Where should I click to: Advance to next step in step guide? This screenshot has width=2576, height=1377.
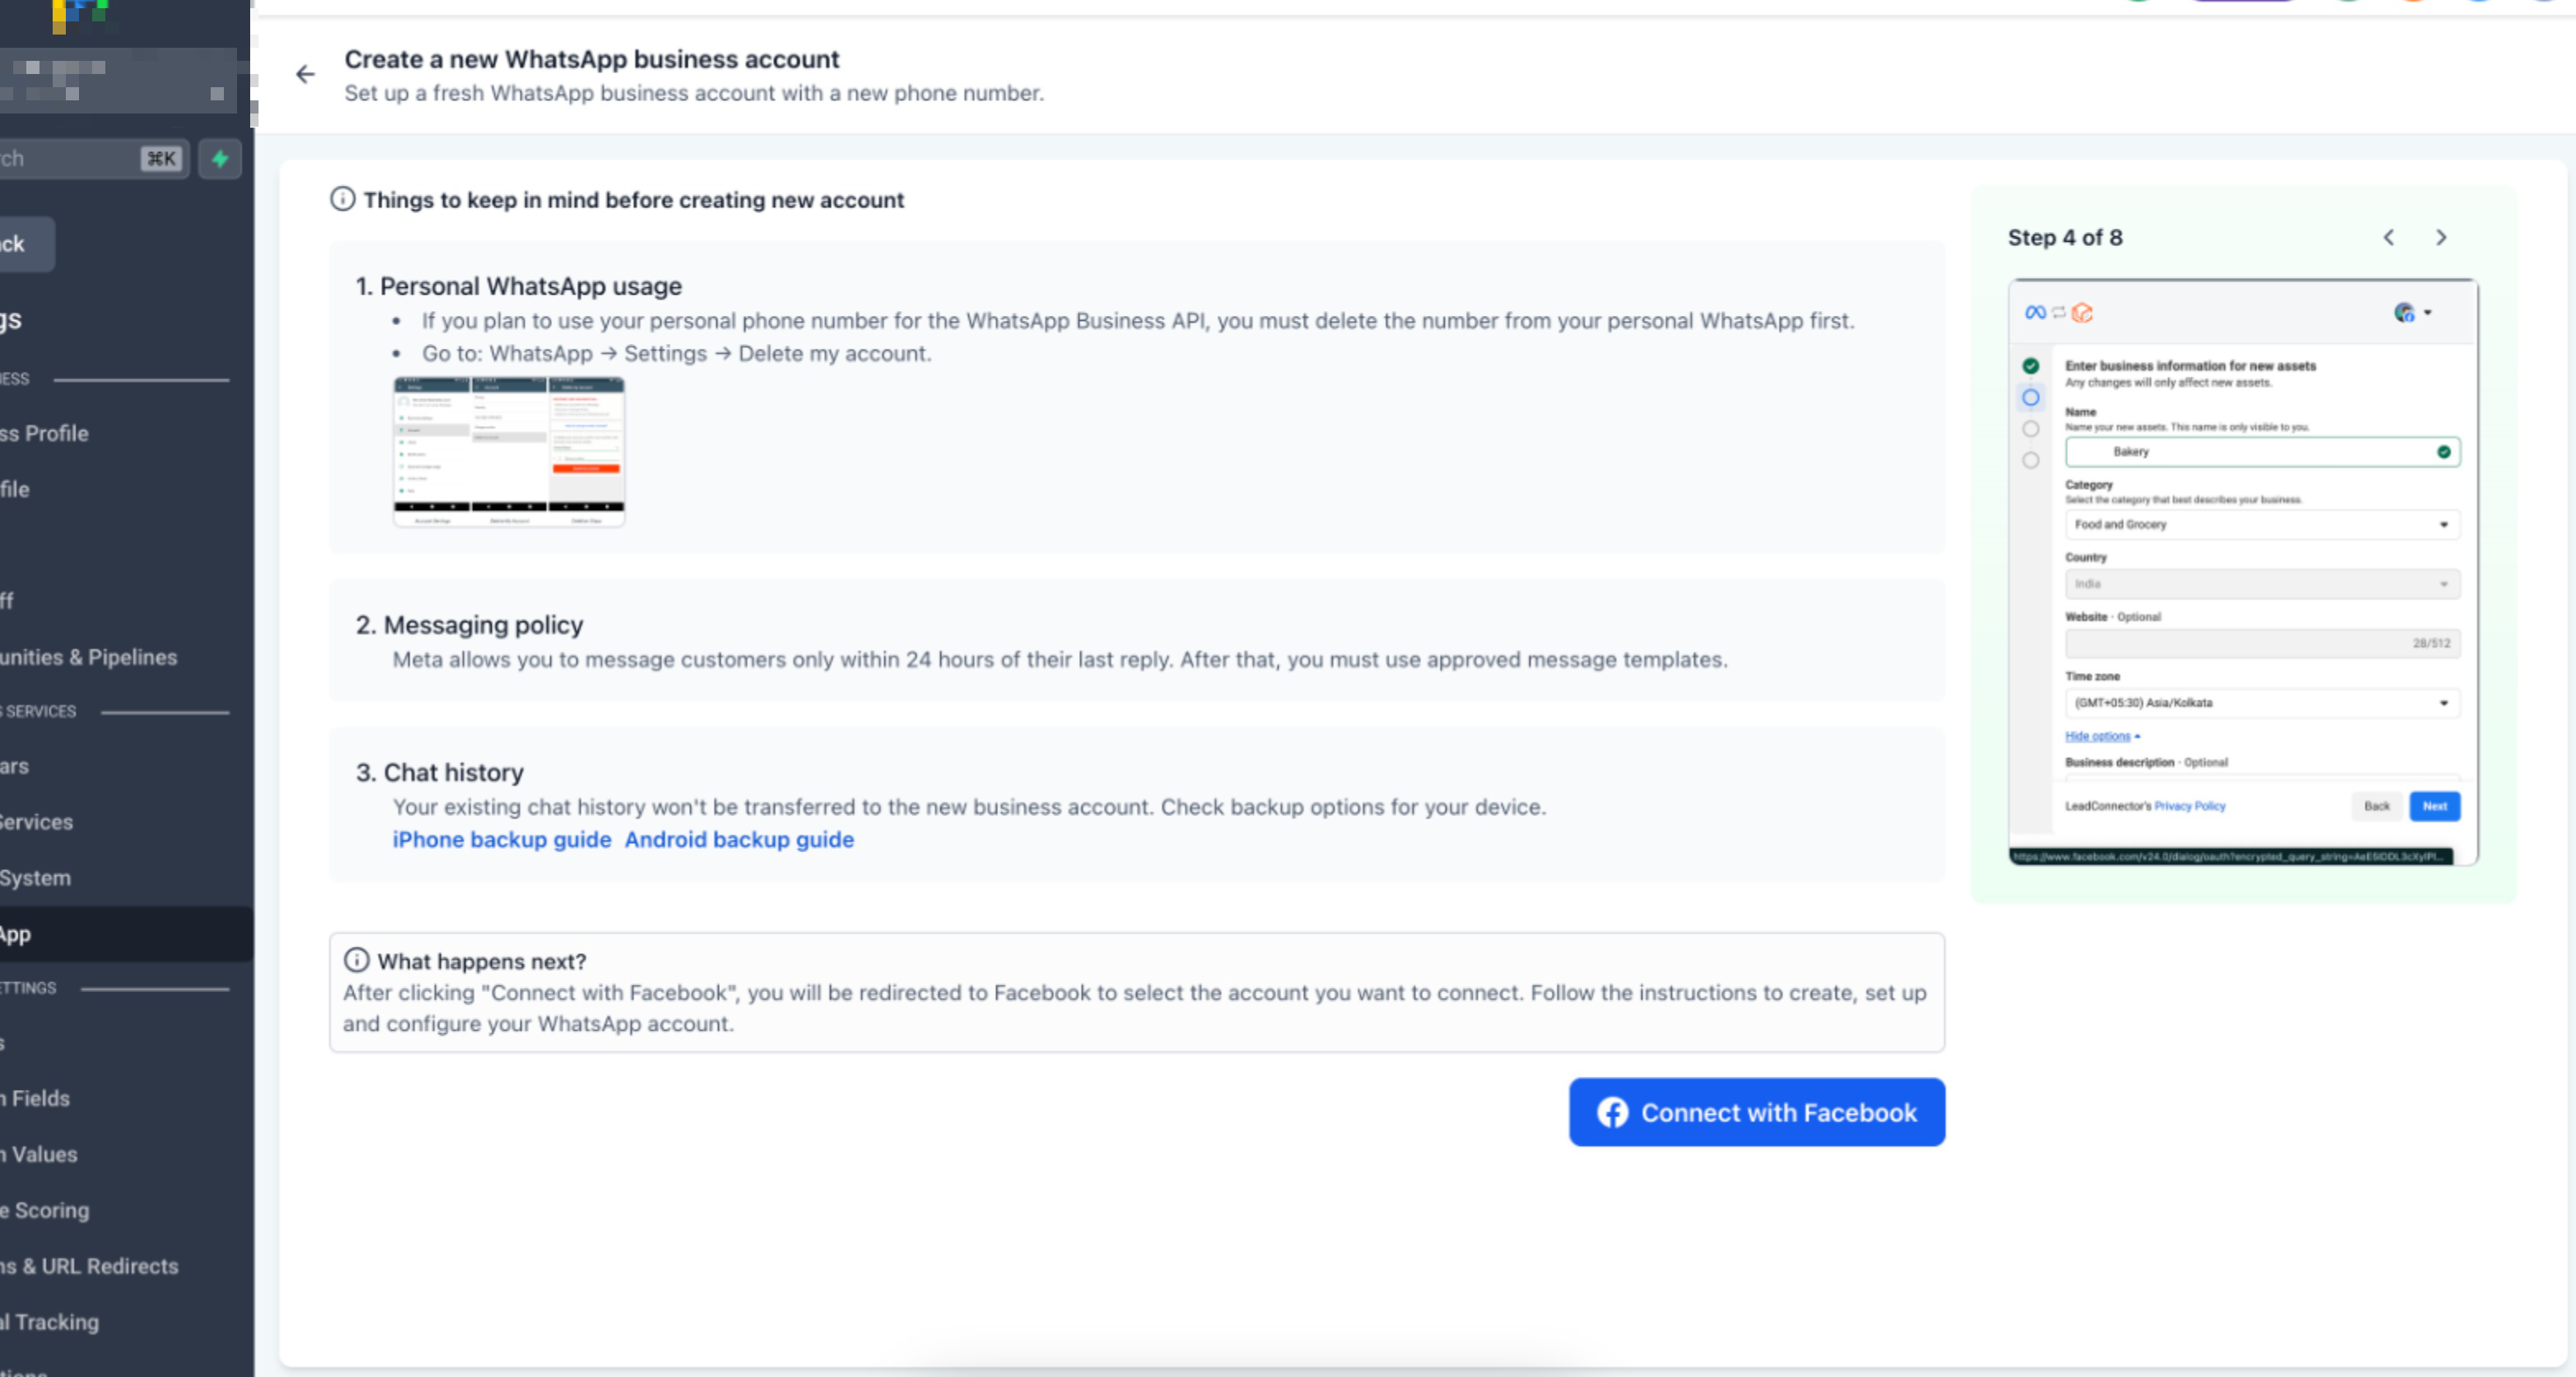(x=2441, y=238)
